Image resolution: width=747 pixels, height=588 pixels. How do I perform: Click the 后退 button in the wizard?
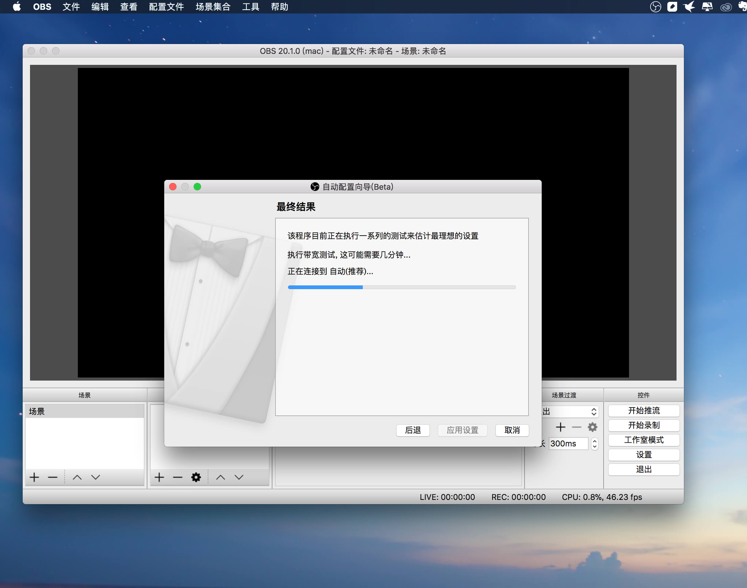click(413, 430)
